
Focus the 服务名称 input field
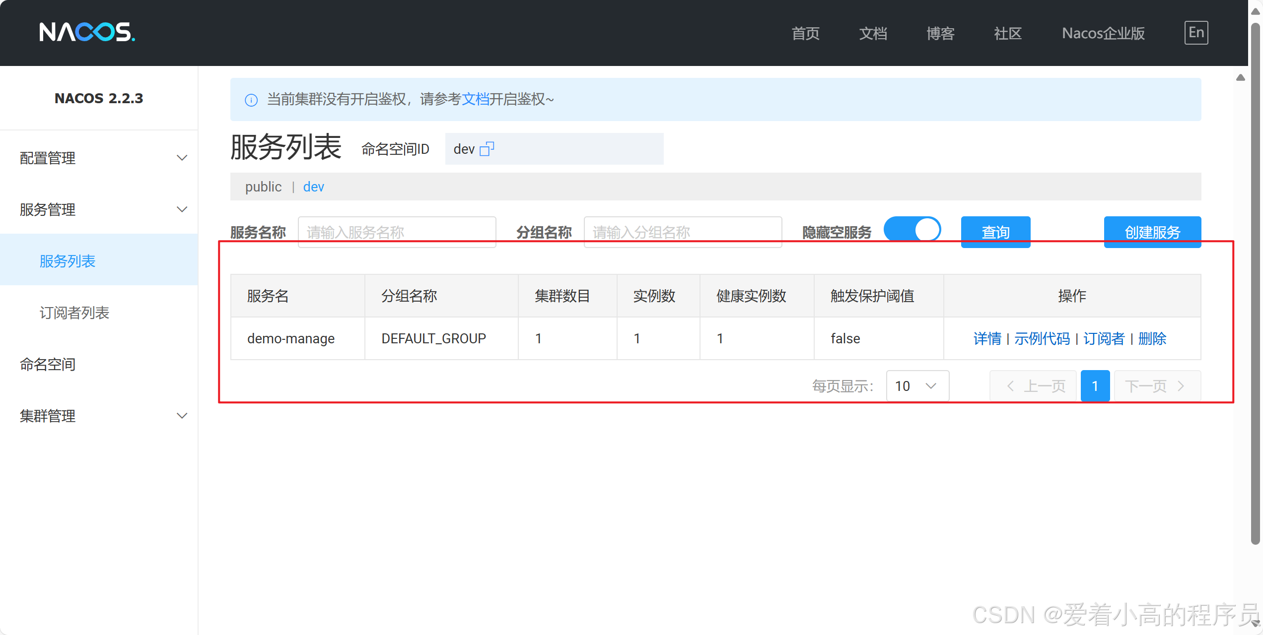click(396, 232)
